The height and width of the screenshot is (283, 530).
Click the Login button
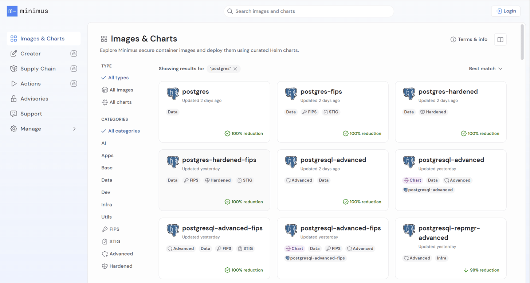506,11
